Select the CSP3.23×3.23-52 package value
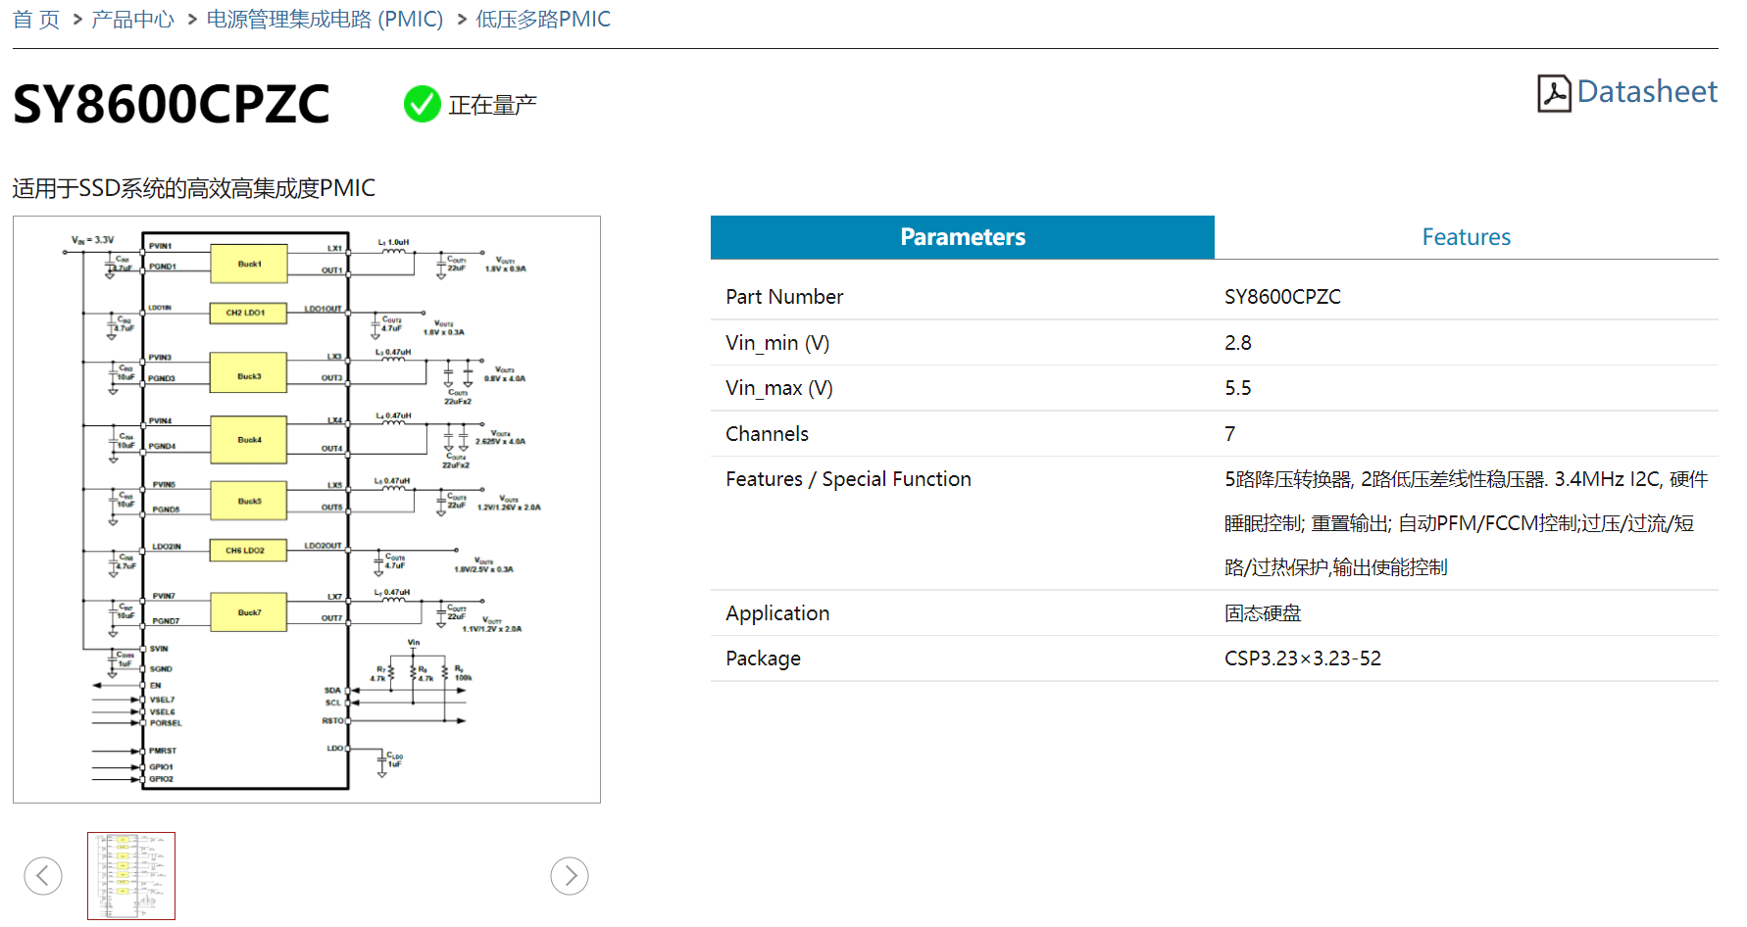The width and height of the screenshot is (1747, 927). point(1303,659)
